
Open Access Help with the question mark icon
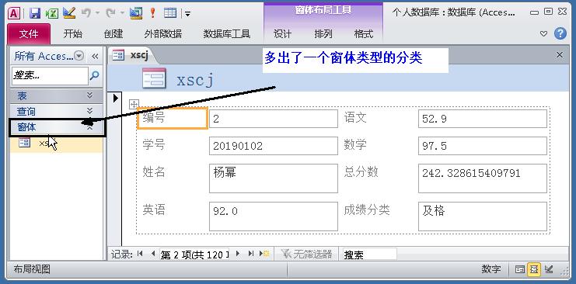[x=560, y=34]
